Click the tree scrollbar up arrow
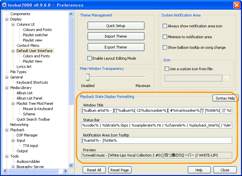This screenshot has height=176, width=242. (x=71, y=14)
